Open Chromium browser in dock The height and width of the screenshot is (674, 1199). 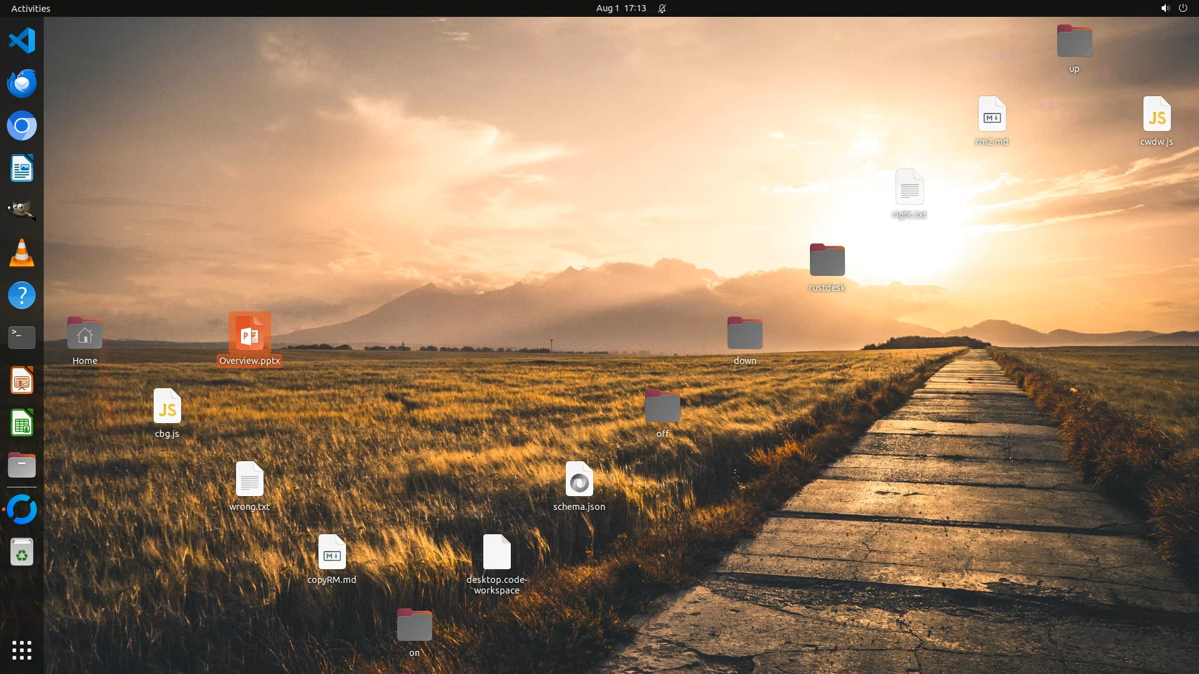[22, 126]
